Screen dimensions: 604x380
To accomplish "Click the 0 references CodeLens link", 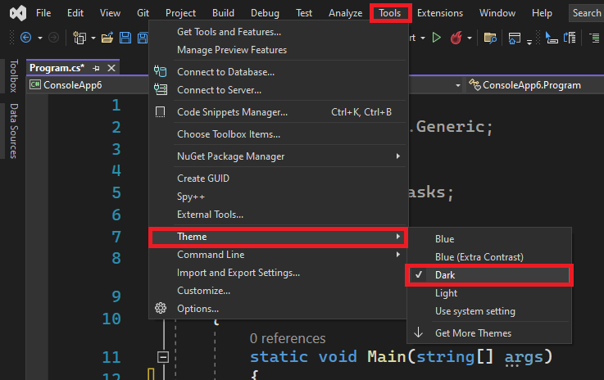I will [288, 338].
